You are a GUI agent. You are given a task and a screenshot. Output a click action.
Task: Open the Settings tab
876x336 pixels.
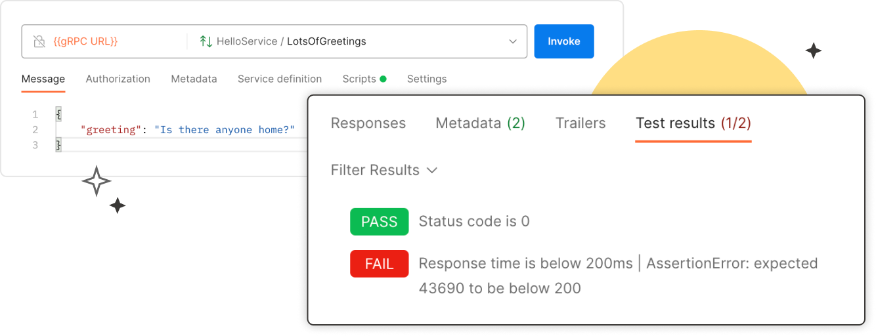pyautogui.click(x=427, y=79)
